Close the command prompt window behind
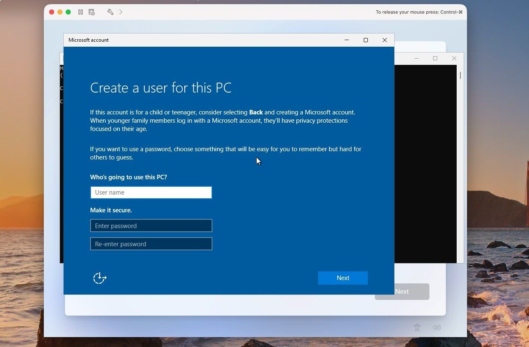Screen dimensions: 529x347 tap(454, 58)
